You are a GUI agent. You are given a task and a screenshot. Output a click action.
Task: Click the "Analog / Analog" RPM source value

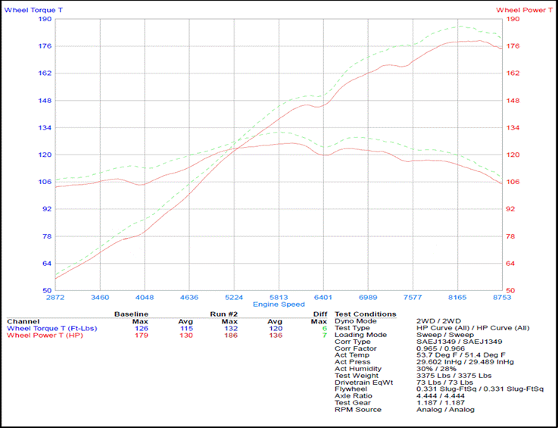(x=445, y=410)
